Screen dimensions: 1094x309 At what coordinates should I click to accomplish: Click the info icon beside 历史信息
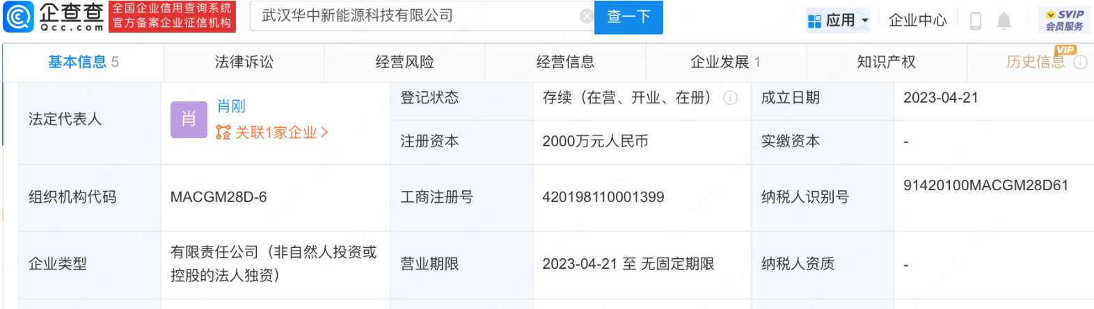tap(1080, 62)
